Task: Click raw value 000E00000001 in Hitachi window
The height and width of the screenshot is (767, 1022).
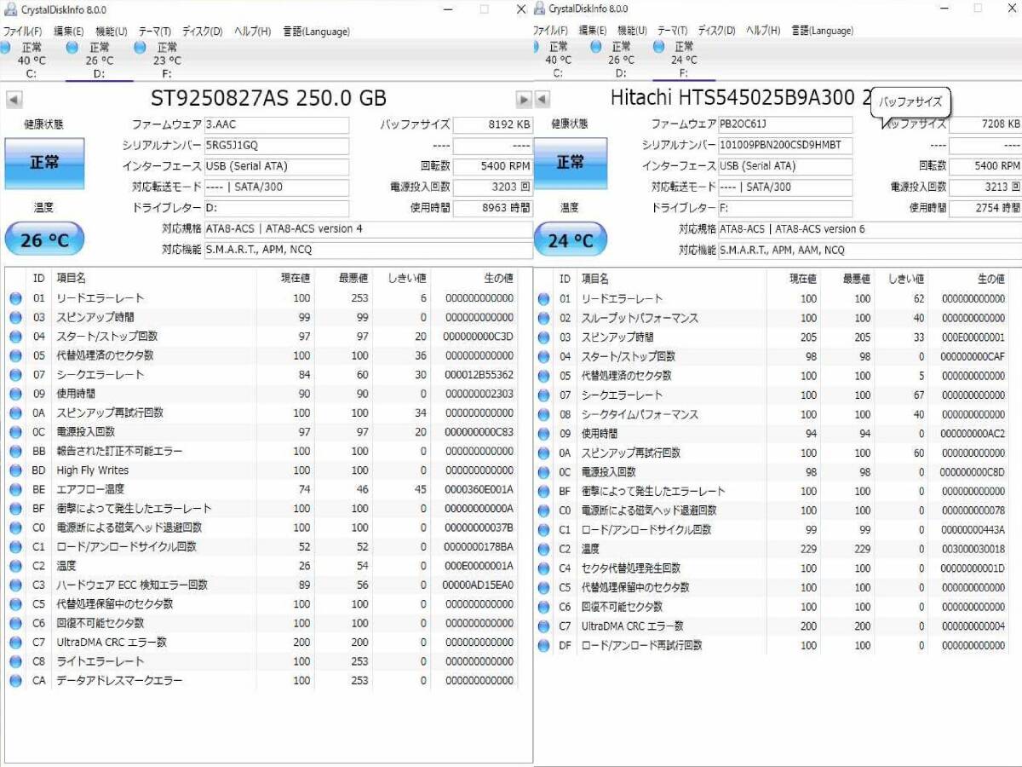Action: point(972,337)
